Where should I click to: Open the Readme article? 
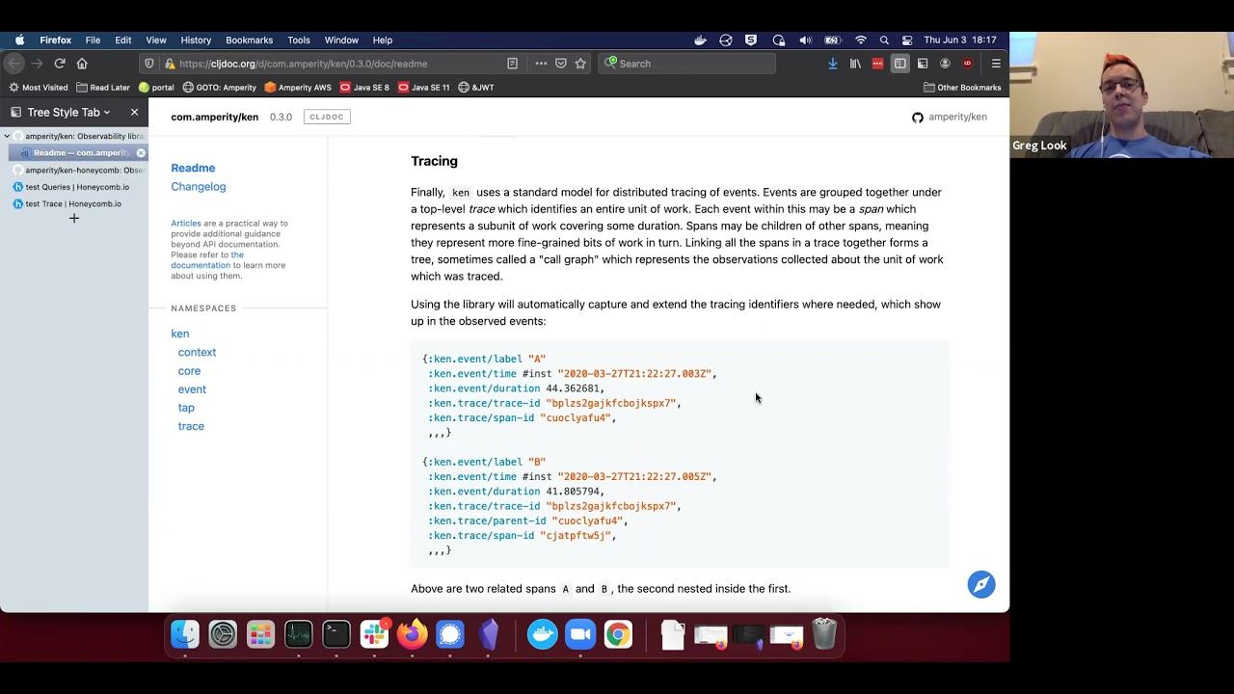pyautogui.click(x=193, y=168)
